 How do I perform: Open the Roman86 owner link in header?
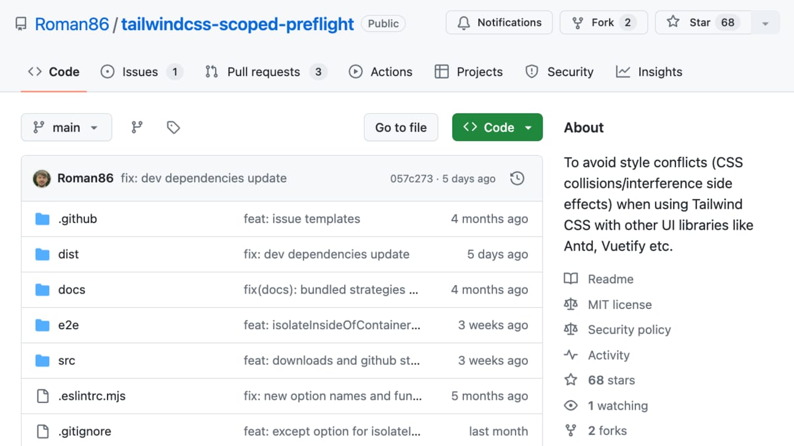(x=72, y=24)
